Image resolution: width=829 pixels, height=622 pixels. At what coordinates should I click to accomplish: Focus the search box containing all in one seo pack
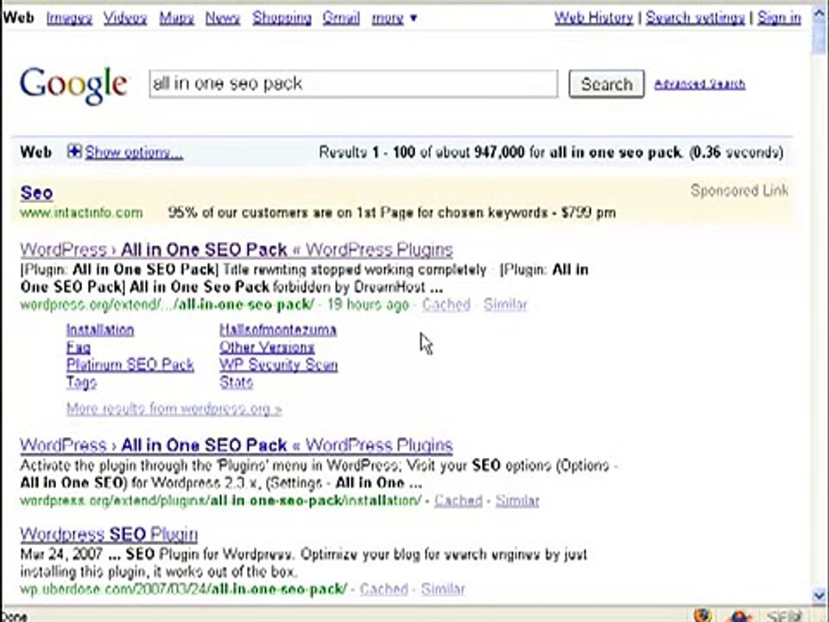pyautogui.click(x=353, y=84)
